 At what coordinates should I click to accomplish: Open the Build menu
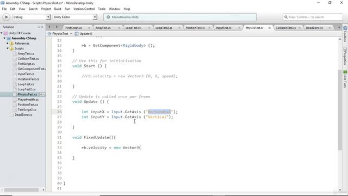coord(58,9)
